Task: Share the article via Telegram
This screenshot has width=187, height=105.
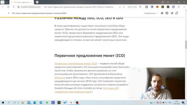Action: 172,13
